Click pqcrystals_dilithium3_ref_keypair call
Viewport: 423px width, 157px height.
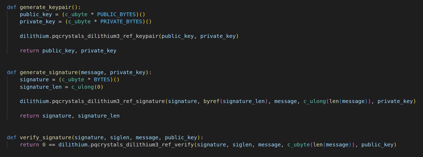coord(105,36)
